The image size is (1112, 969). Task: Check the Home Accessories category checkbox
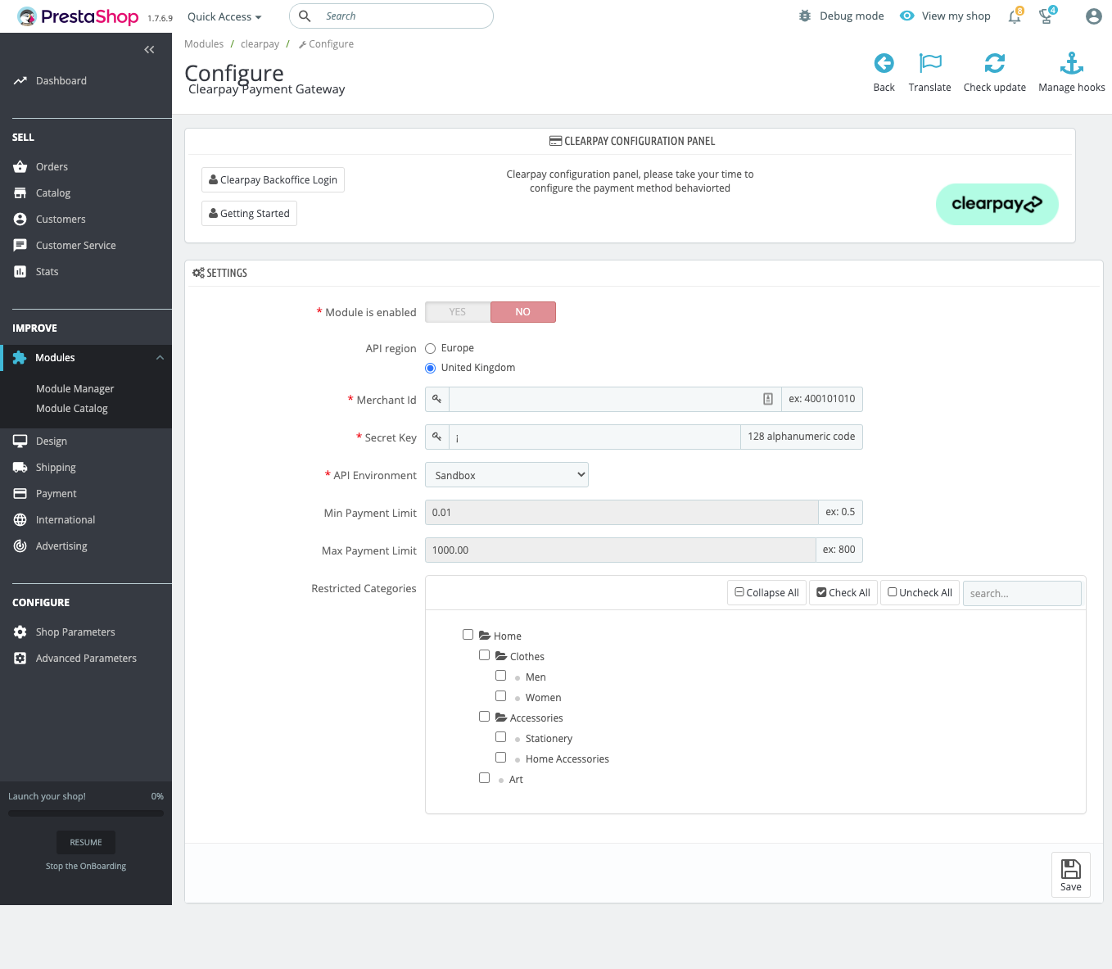click(x=500, y=757)
